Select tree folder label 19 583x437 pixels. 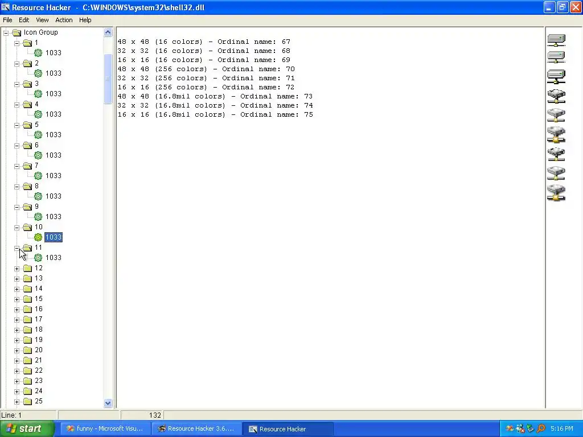pyautogui.click(x=39, y=340)
